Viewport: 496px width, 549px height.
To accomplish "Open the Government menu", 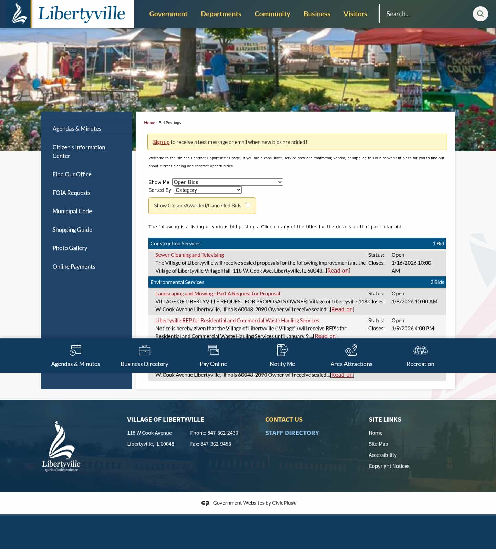I will point(168,14).
